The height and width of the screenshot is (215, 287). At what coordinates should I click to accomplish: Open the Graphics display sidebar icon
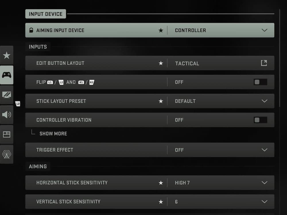pyautogui.click(x=7, y=95)
